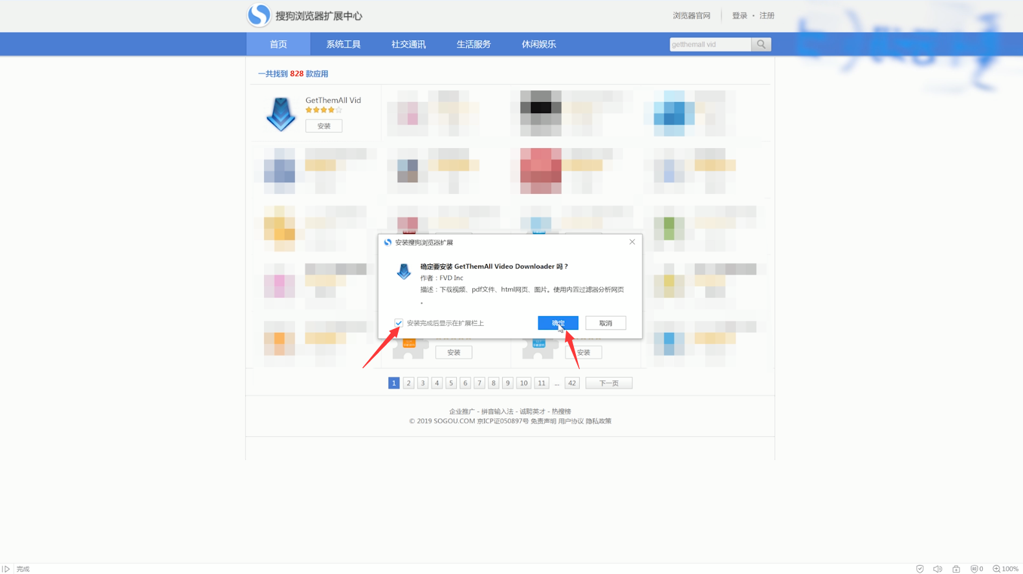Open the 诚聘英才 footer link

click(x=533, y=412)
